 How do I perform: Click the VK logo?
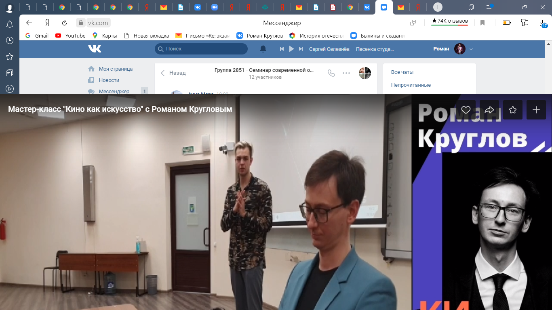95,49
